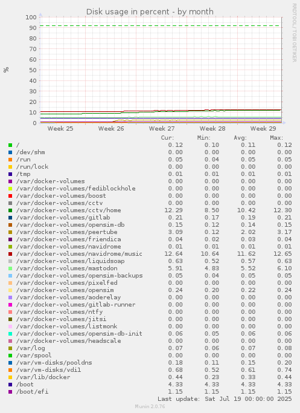Click the '/var/log' legend label

click(31, 348)
